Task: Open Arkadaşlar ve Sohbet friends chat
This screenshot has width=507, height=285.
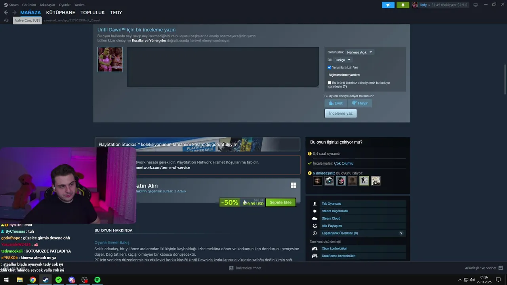Action: click(484, 268)
